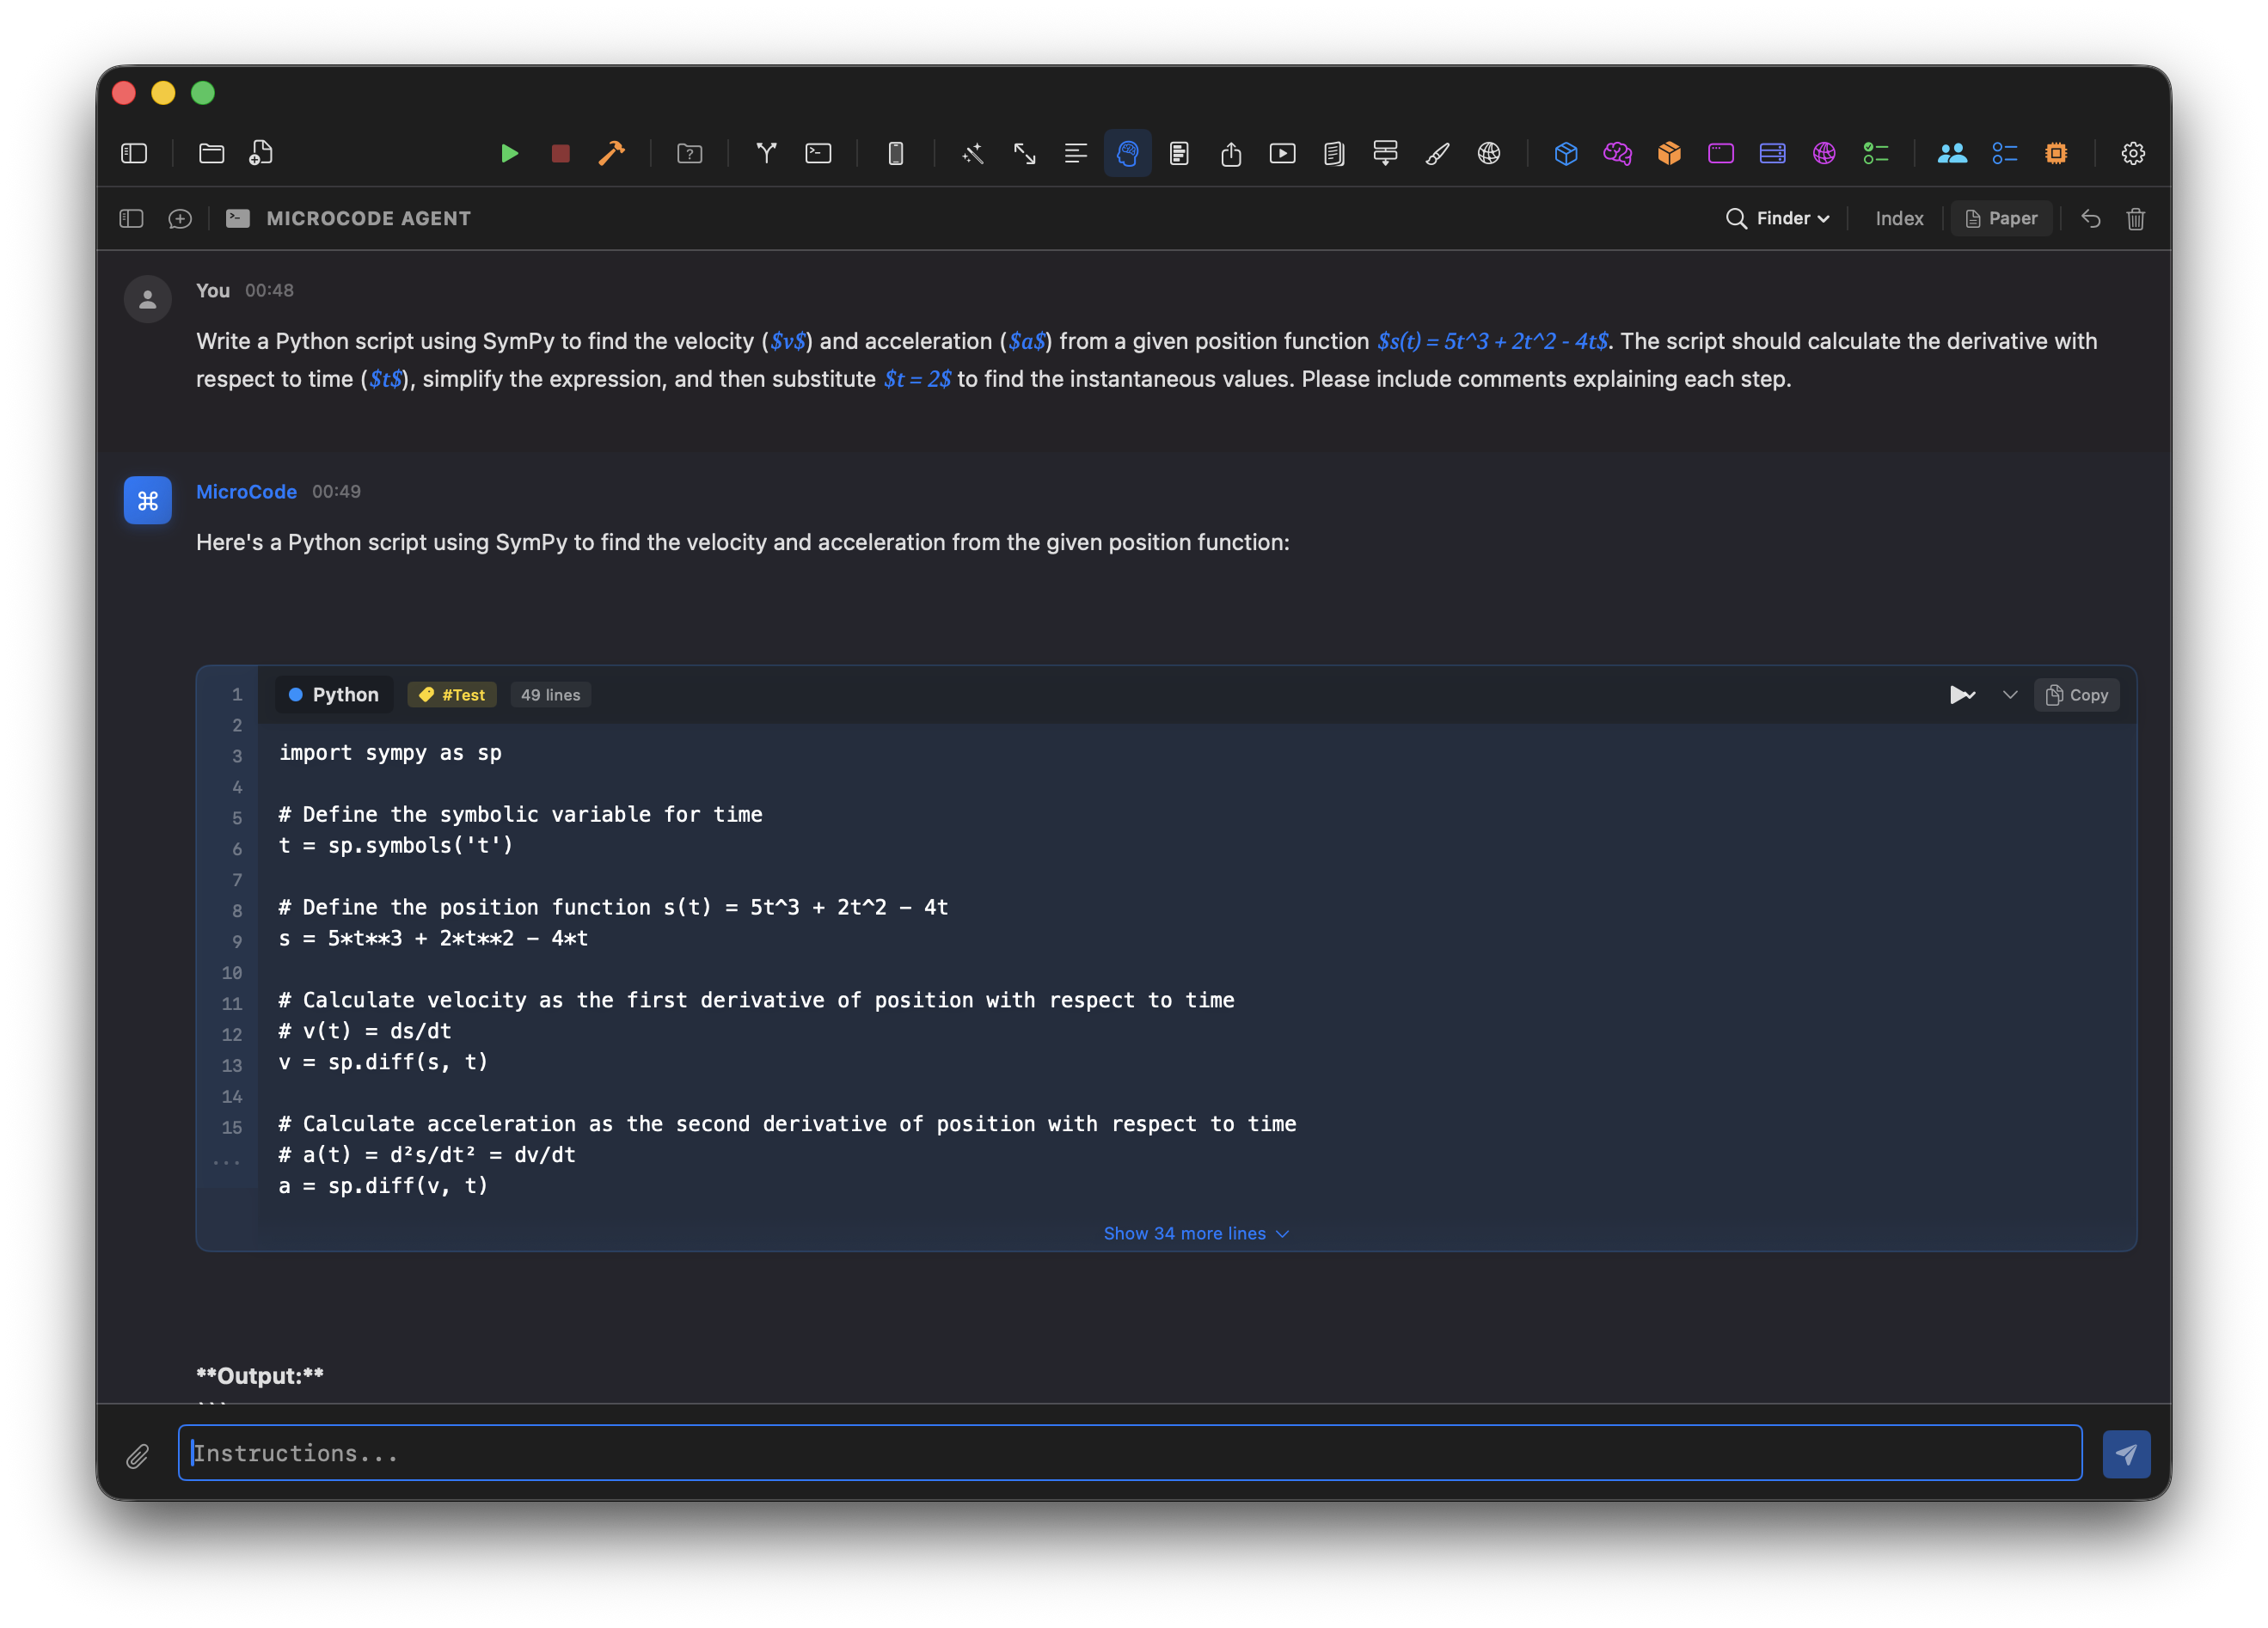Click the purple chat brain icon
2268x1628 pixels.
1617,153
